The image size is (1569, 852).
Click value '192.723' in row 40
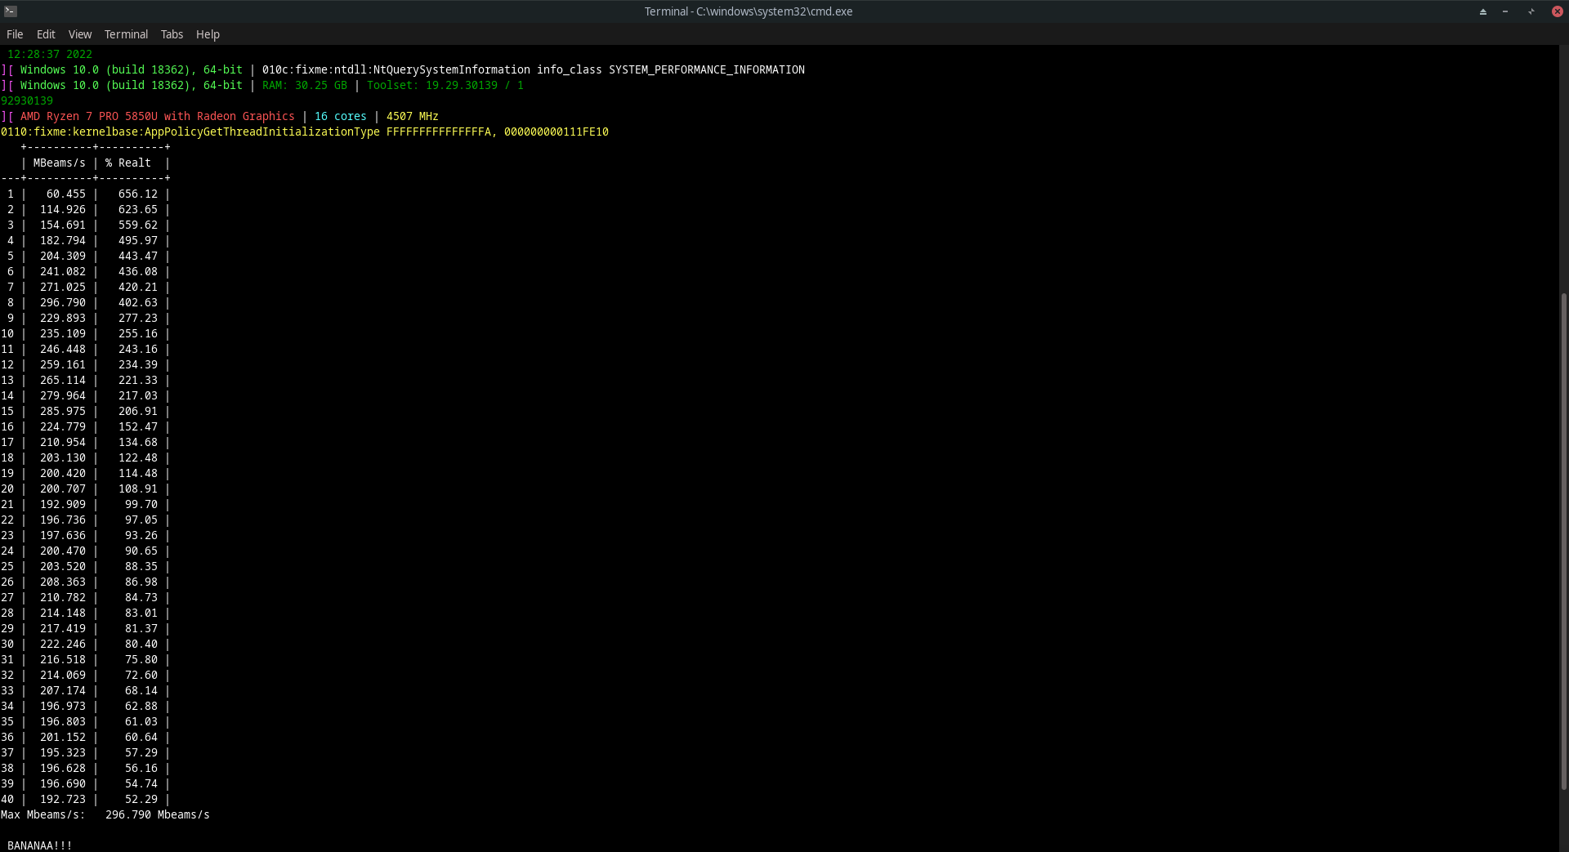(x=63, y=799)
